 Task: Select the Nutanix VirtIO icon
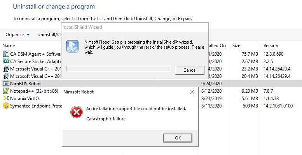pyautogui.click(x=6, y=98)
